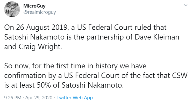This screenshot has width=192, height=104.
Task: Expand the tweet options chevron menu
Action: coord(186,5)
